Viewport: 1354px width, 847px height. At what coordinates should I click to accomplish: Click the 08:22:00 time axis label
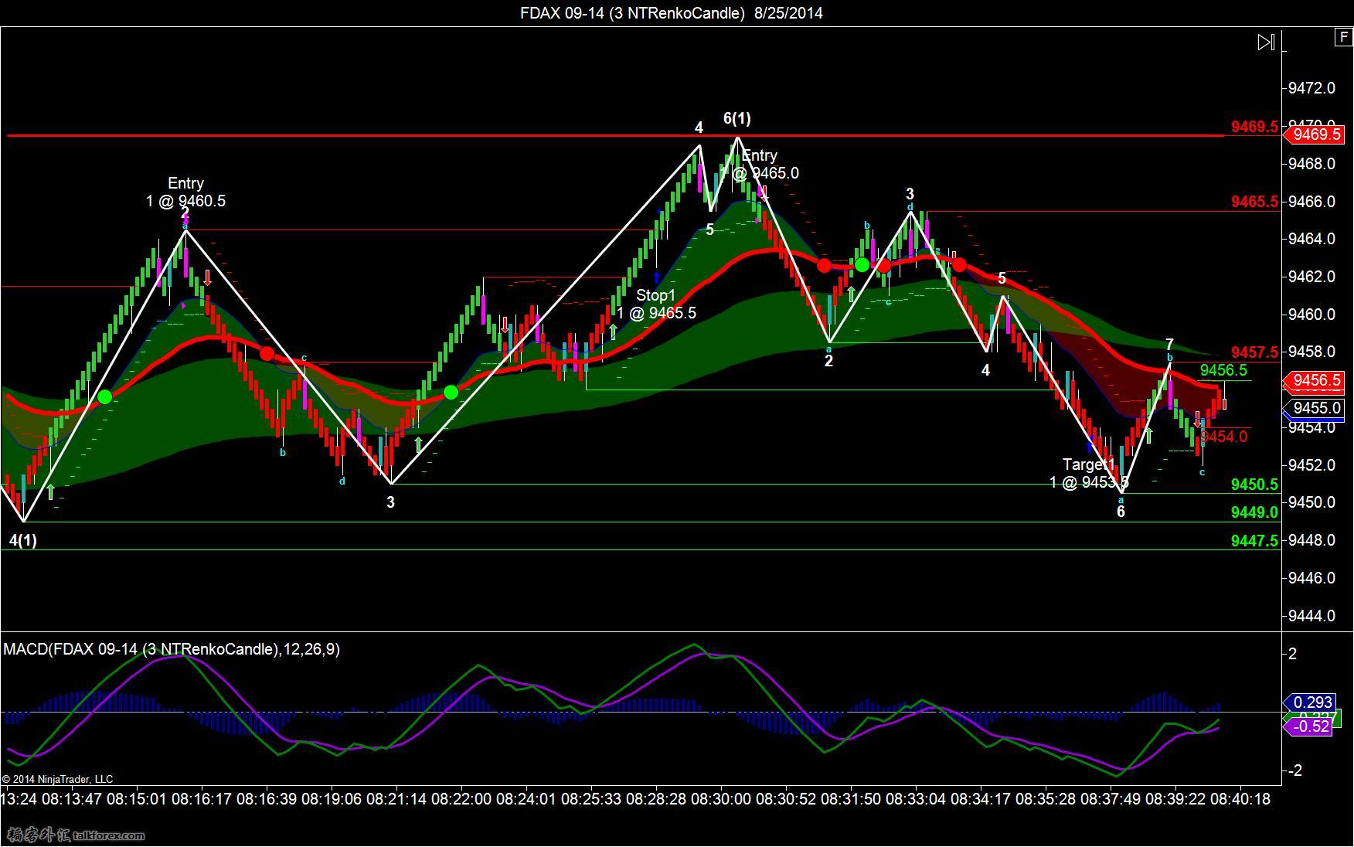461,799
